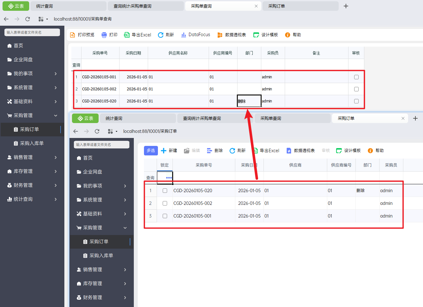Tick 审核 checkbox for order CGD-20260105-001

tap(356, 77)
